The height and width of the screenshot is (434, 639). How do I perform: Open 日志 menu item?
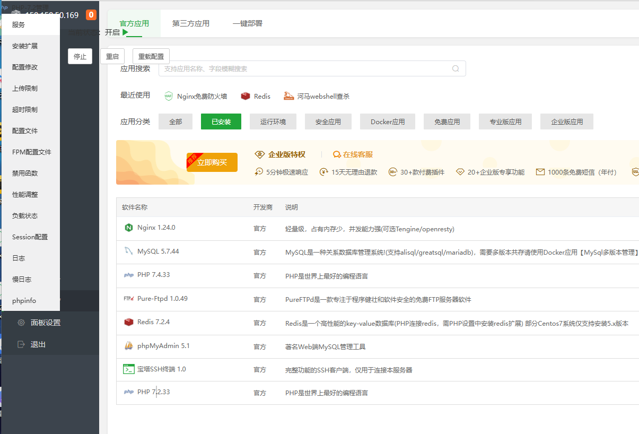click(x=31, y=258)
